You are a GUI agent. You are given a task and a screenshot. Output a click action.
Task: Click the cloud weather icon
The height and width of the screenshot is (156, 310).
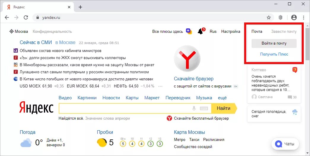coord(26,143)
